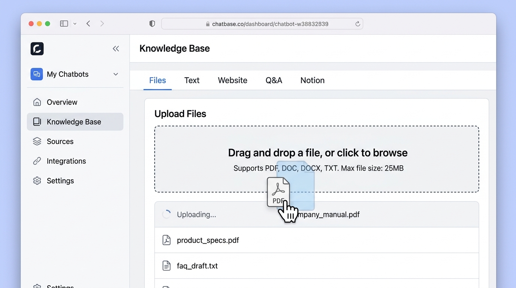Viewport: 516px width, 288px height.
Task: Go back using the browser back arrow
Action: [88, 24]
